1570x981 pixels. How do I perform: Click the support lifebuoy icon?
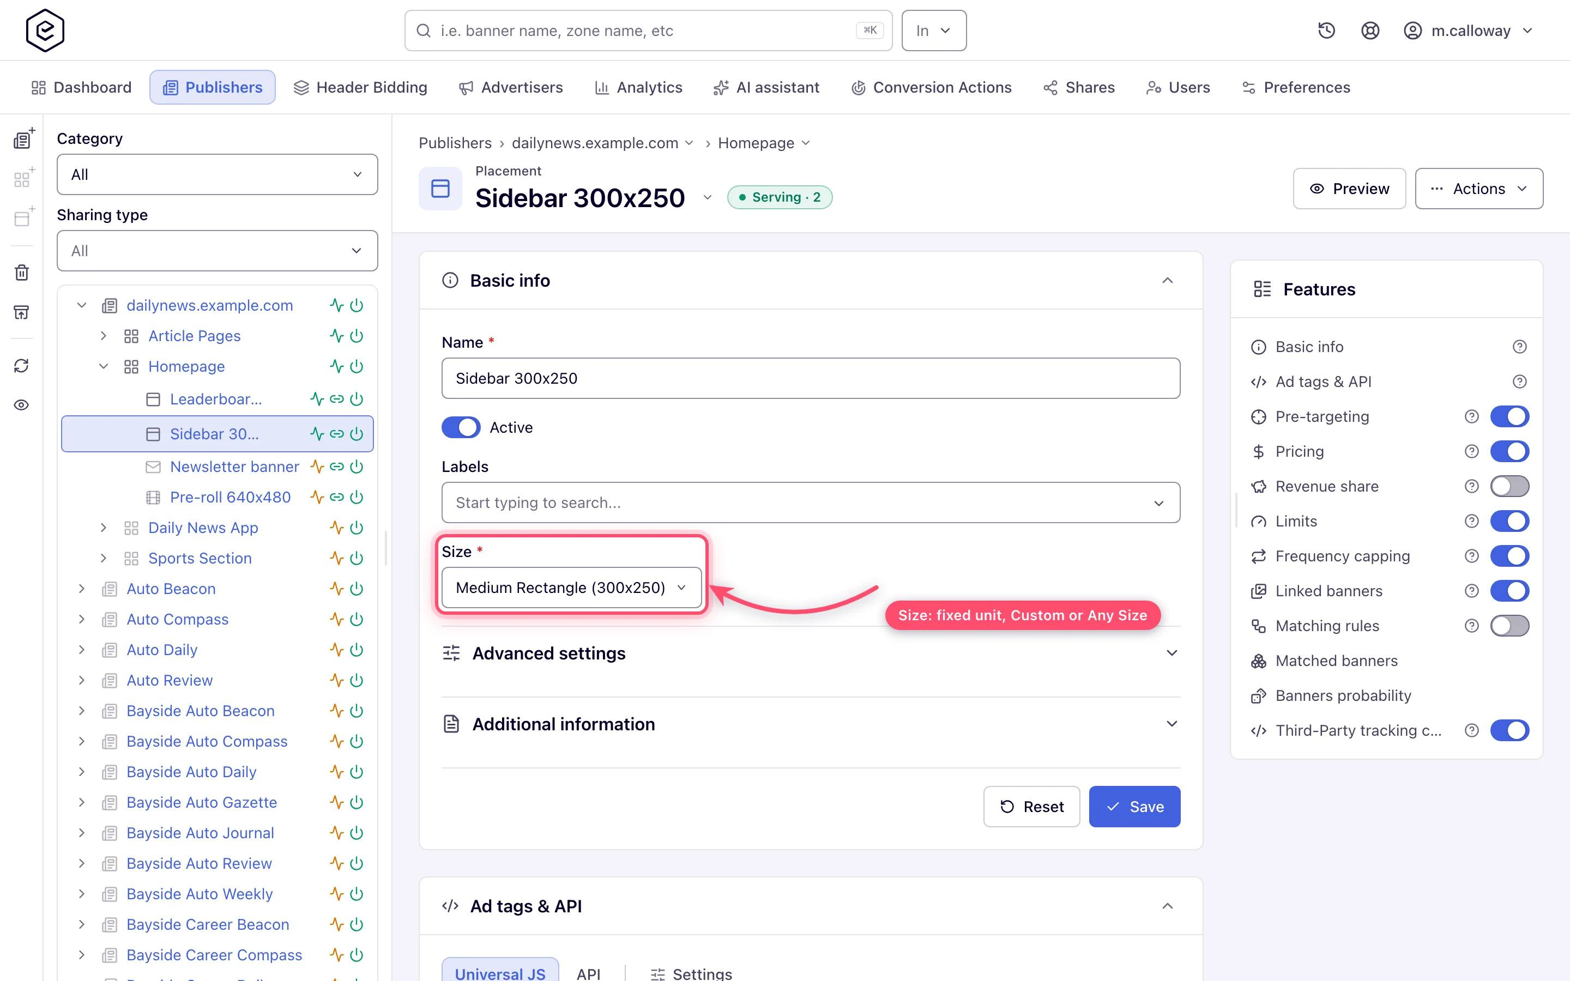[x=1369, y=31]
